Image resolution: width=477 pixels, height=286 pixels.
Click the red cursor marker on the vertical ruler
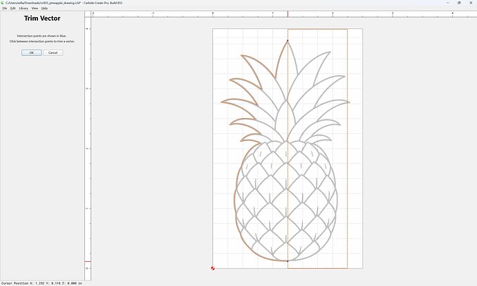[88, 261]
